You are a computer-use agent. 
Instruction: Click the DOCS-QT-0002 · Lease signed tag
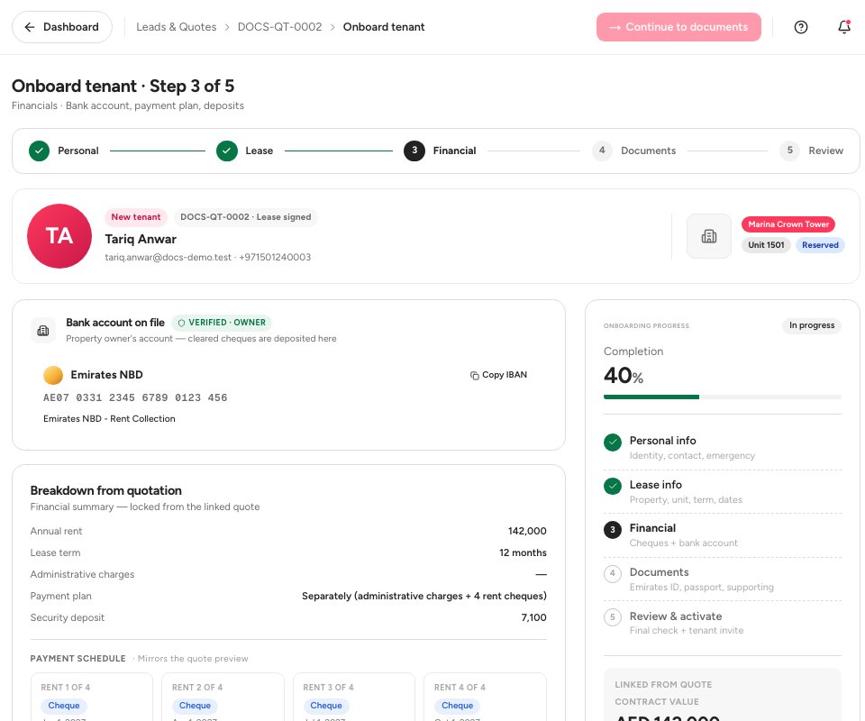click(x=245, y=217)
